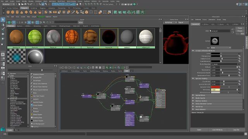Click the first frame icon in the graph toolbar
Screen dimensions: 248x139
tap(62, 68)
